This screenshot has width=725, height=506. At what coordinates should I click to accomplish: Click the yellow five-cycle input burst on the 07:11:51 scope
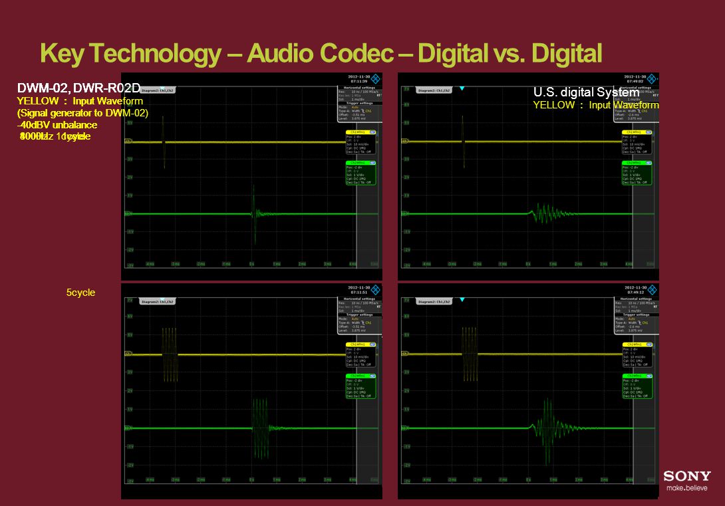[170, 354]
